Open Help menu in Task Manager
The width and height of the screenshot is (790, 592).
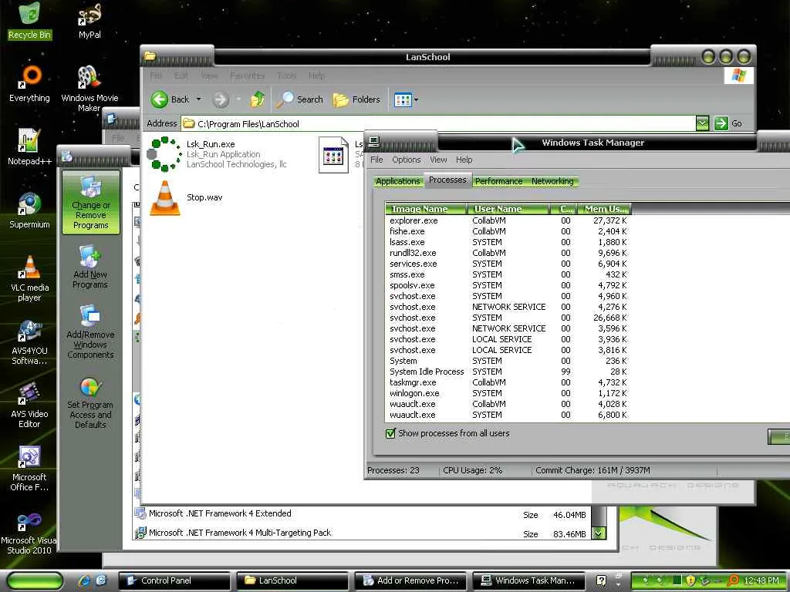[464, 160]
